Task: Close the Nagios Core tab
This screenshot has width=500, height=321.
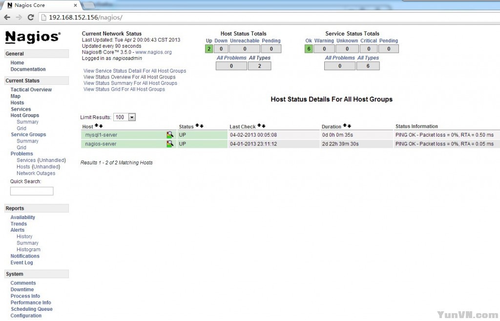Action: tap(75, 5)
